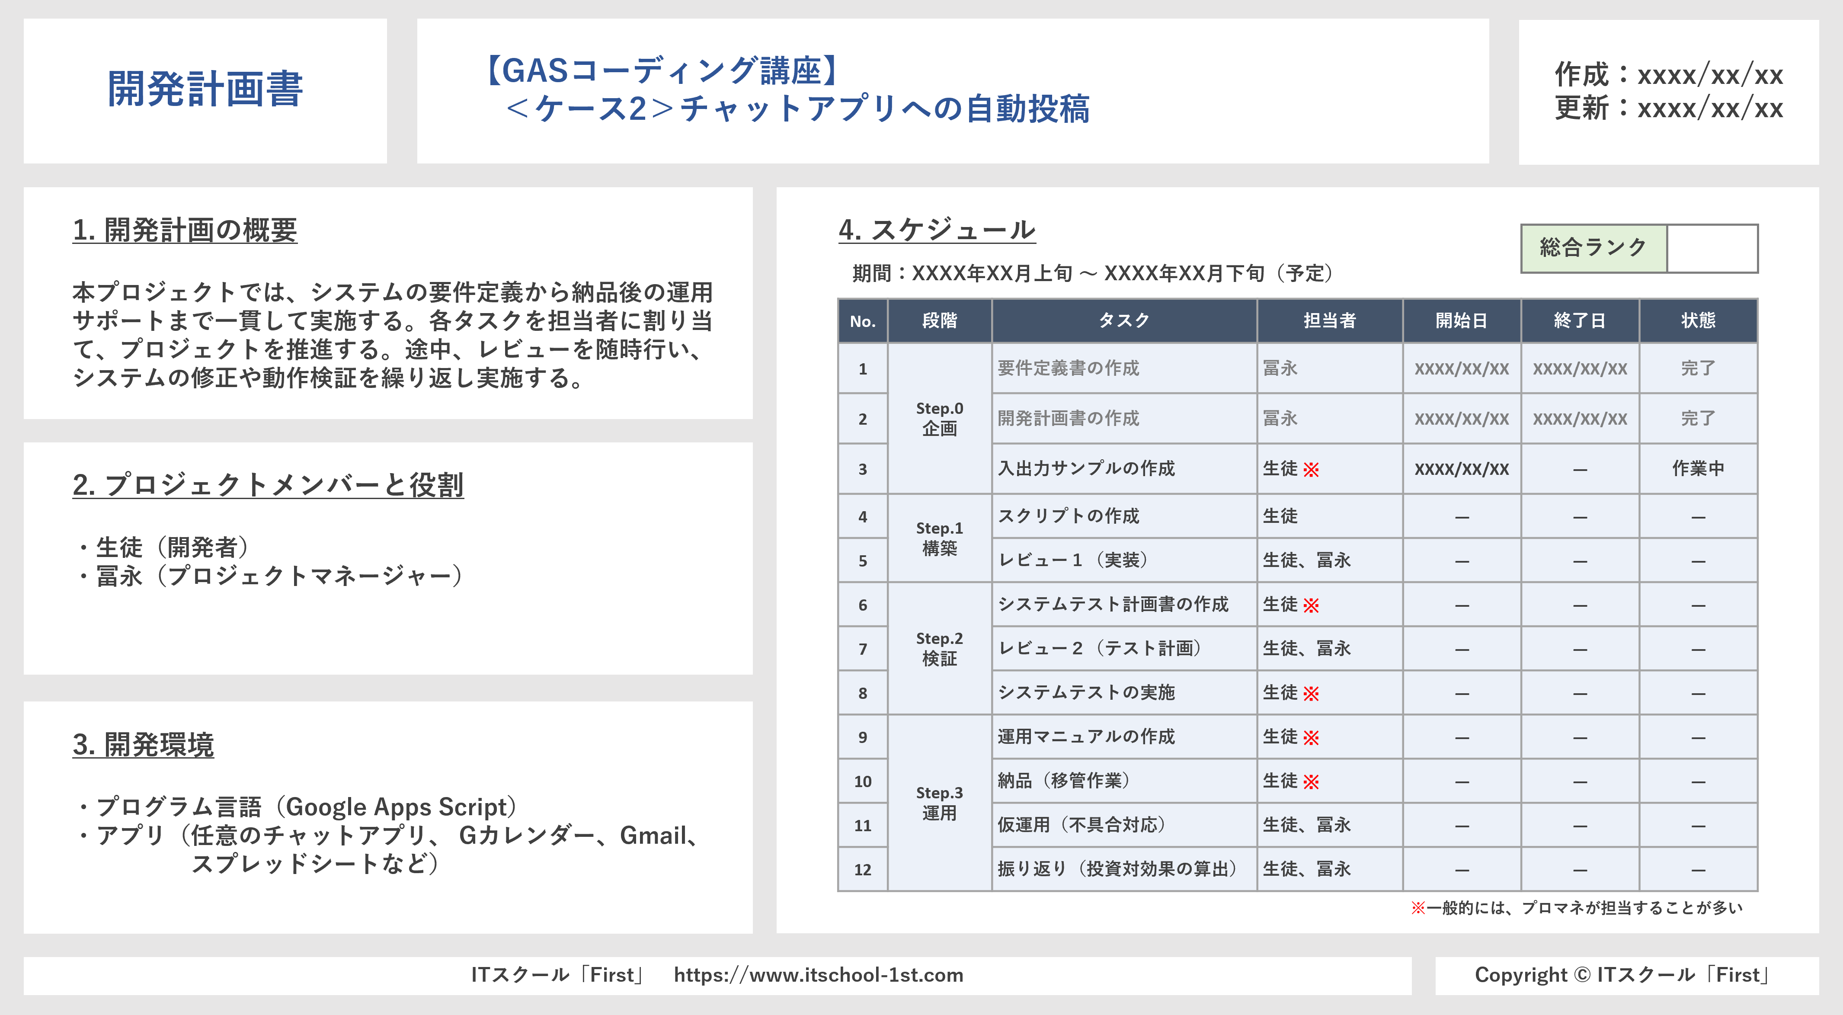
Task: Click the task 入出力サンプルの作成
Action: pyautogui.click(x=1086, y=468)
